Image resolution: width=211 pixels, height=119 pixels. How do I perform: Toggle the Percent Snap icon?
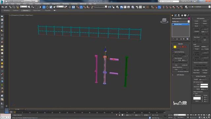pyautogui.click(x=85, y=7)
